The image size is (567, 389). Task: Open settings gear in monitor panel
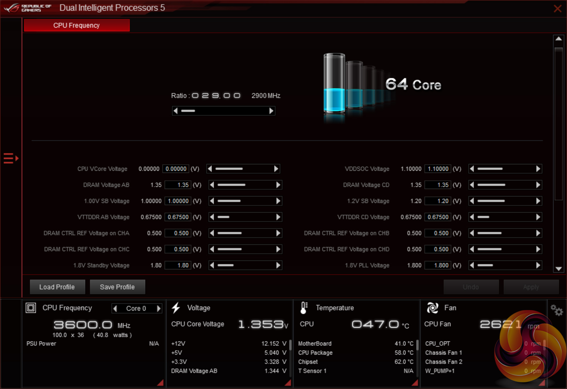pos(556,310)
